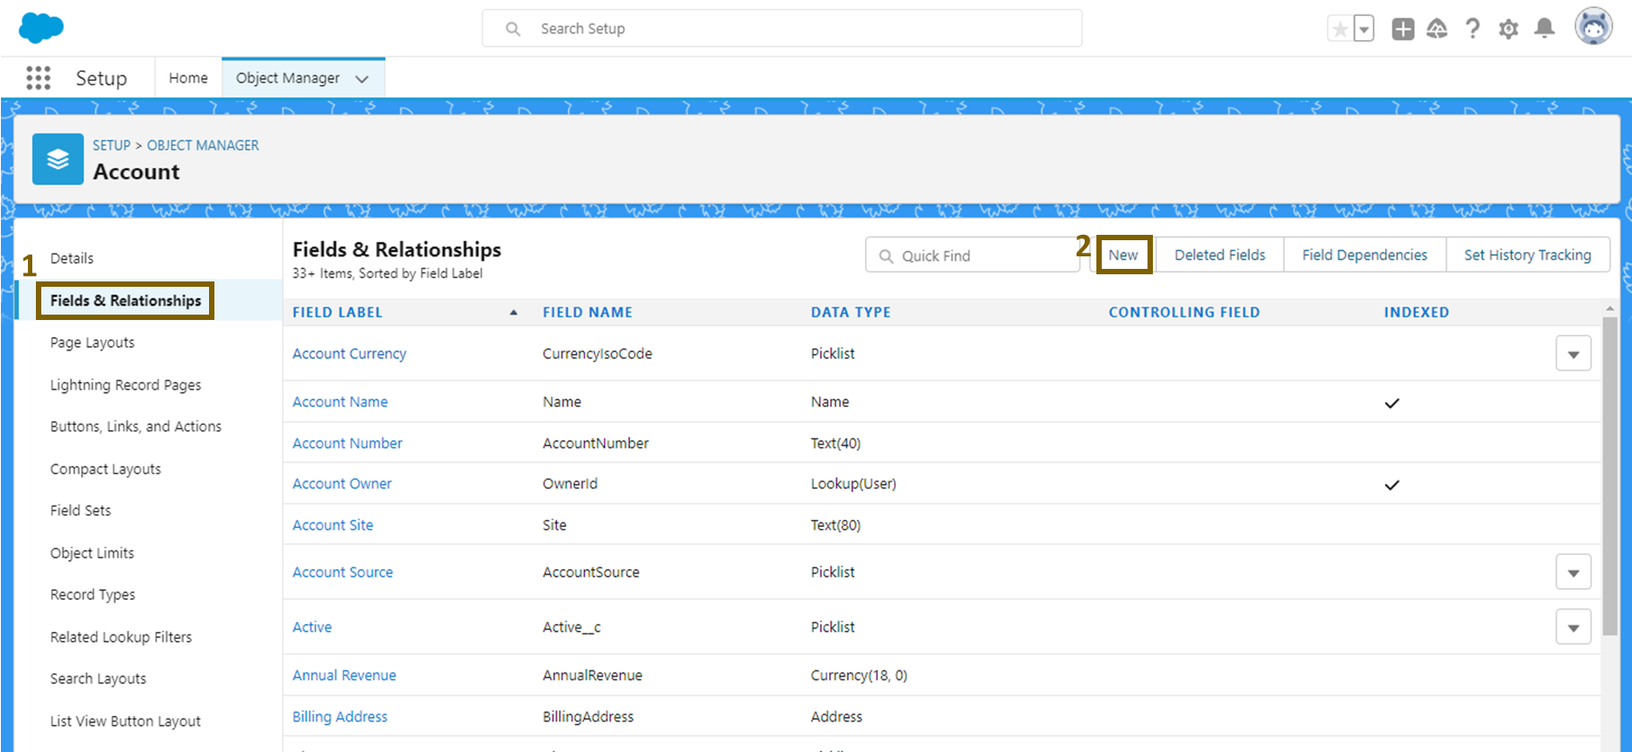Click the Account object layers icon
1632x752 pixels.
coord(58,160)
